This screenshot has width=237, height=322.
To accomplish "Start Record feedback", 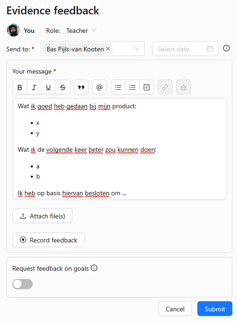I will tap(48, 240).
